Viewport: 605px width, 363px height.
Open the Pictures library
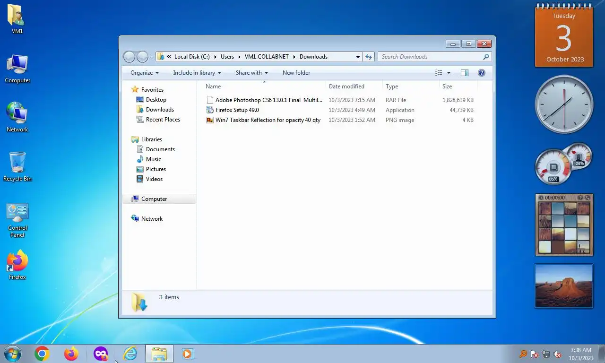pos(156,169)
